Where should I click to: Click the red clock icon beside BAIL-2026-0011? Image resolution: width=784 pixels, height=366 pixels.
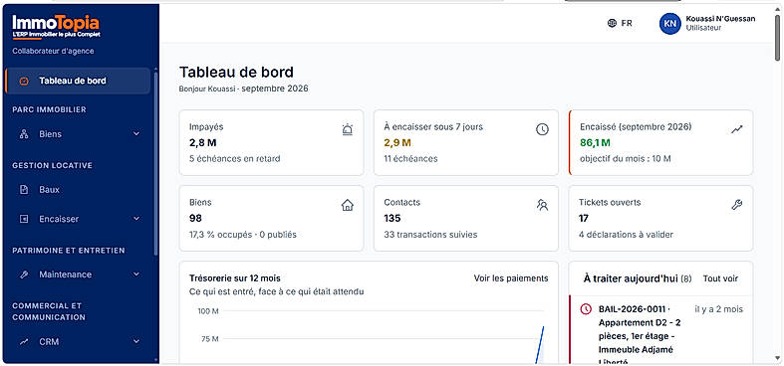(586, 309)
